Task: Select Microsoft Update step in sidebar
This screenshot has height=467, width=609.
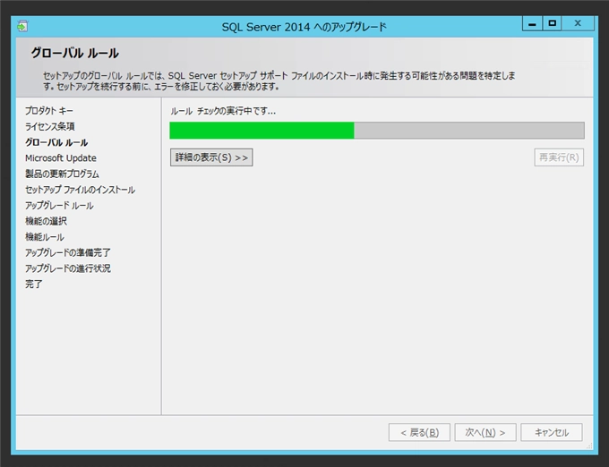Action: [x=61, y=158]
